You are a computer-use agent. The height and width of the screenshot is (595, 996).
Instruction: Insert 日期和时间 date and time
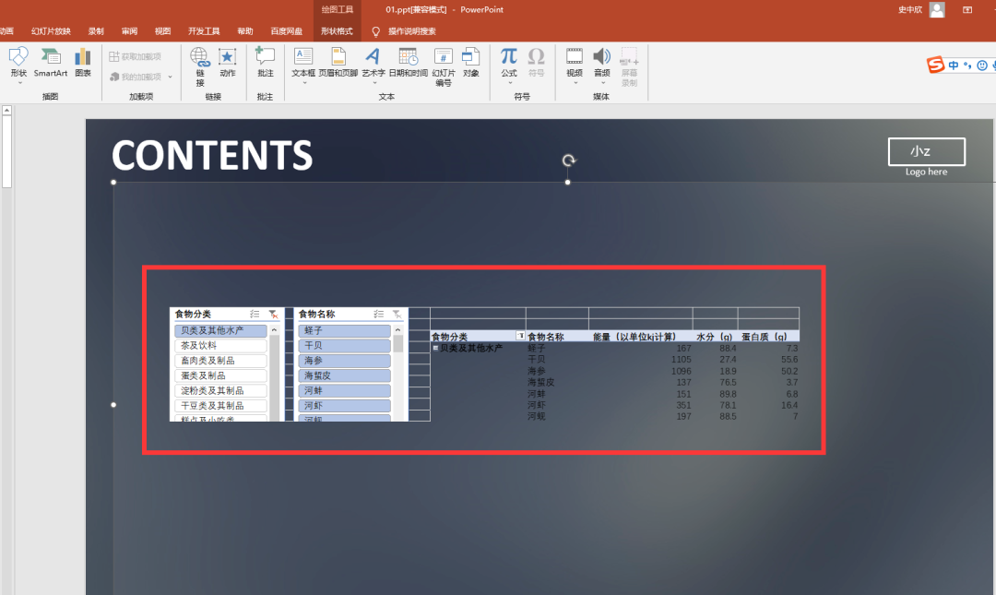coord(408,61)
